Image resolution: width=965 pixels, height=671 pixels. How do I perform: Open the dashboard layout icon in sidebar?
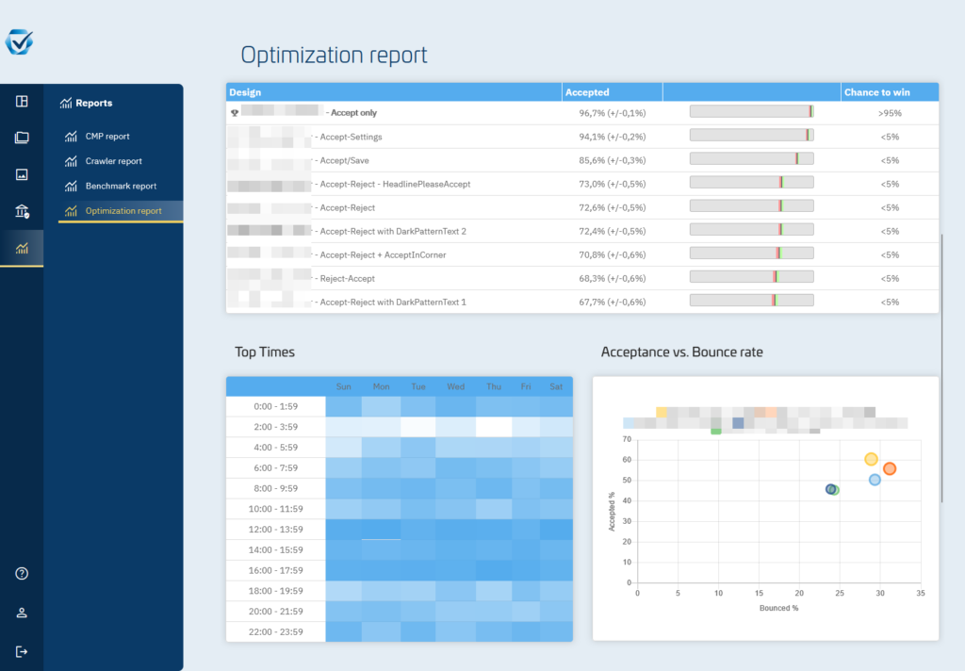pyautogui.click(x=22, y=101)
